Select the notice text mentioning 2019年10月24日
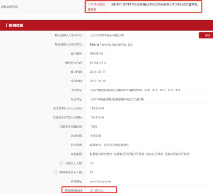The image size is (213, 193). [x=155, y=4]
